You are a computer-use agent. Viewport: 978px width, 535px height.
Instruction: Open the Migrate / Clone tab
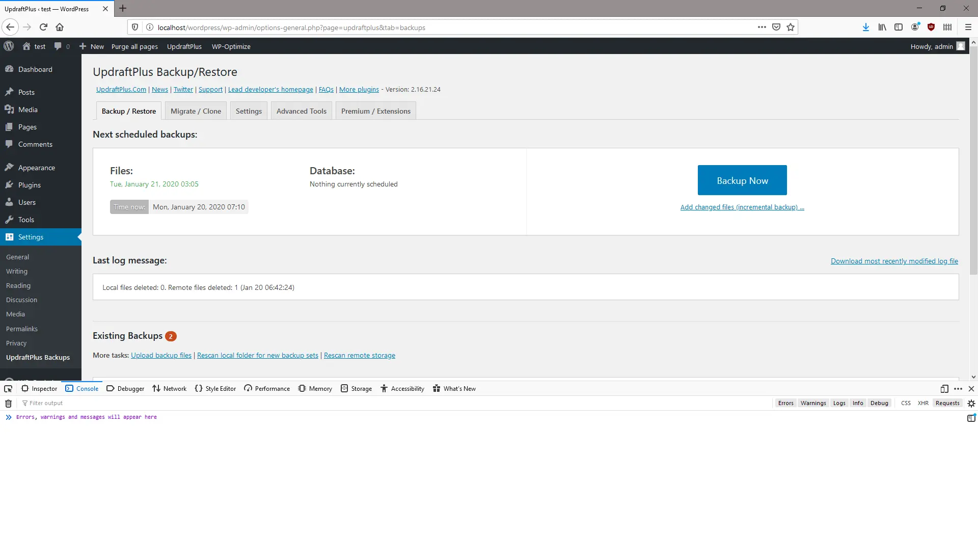pos(196,111)
